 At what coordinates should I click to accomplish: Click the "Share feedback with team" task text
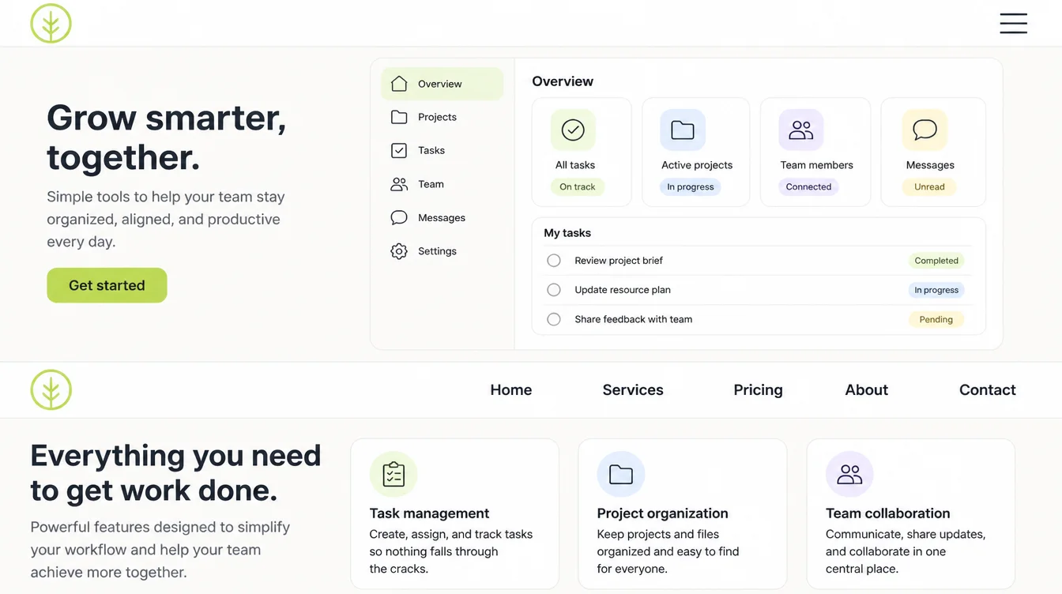click(634, 319)
